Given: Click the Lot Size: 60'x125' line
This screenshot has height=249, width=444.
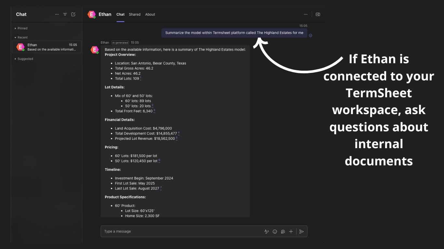Looking at the screenshot, I should tap(140, 211).
